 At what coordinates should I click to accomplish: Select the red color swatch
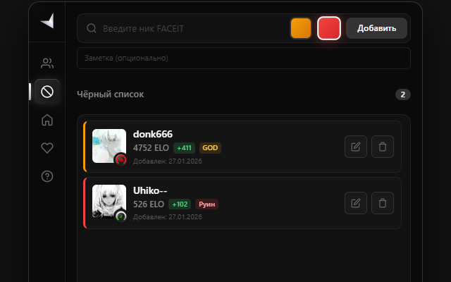(329, 28)
